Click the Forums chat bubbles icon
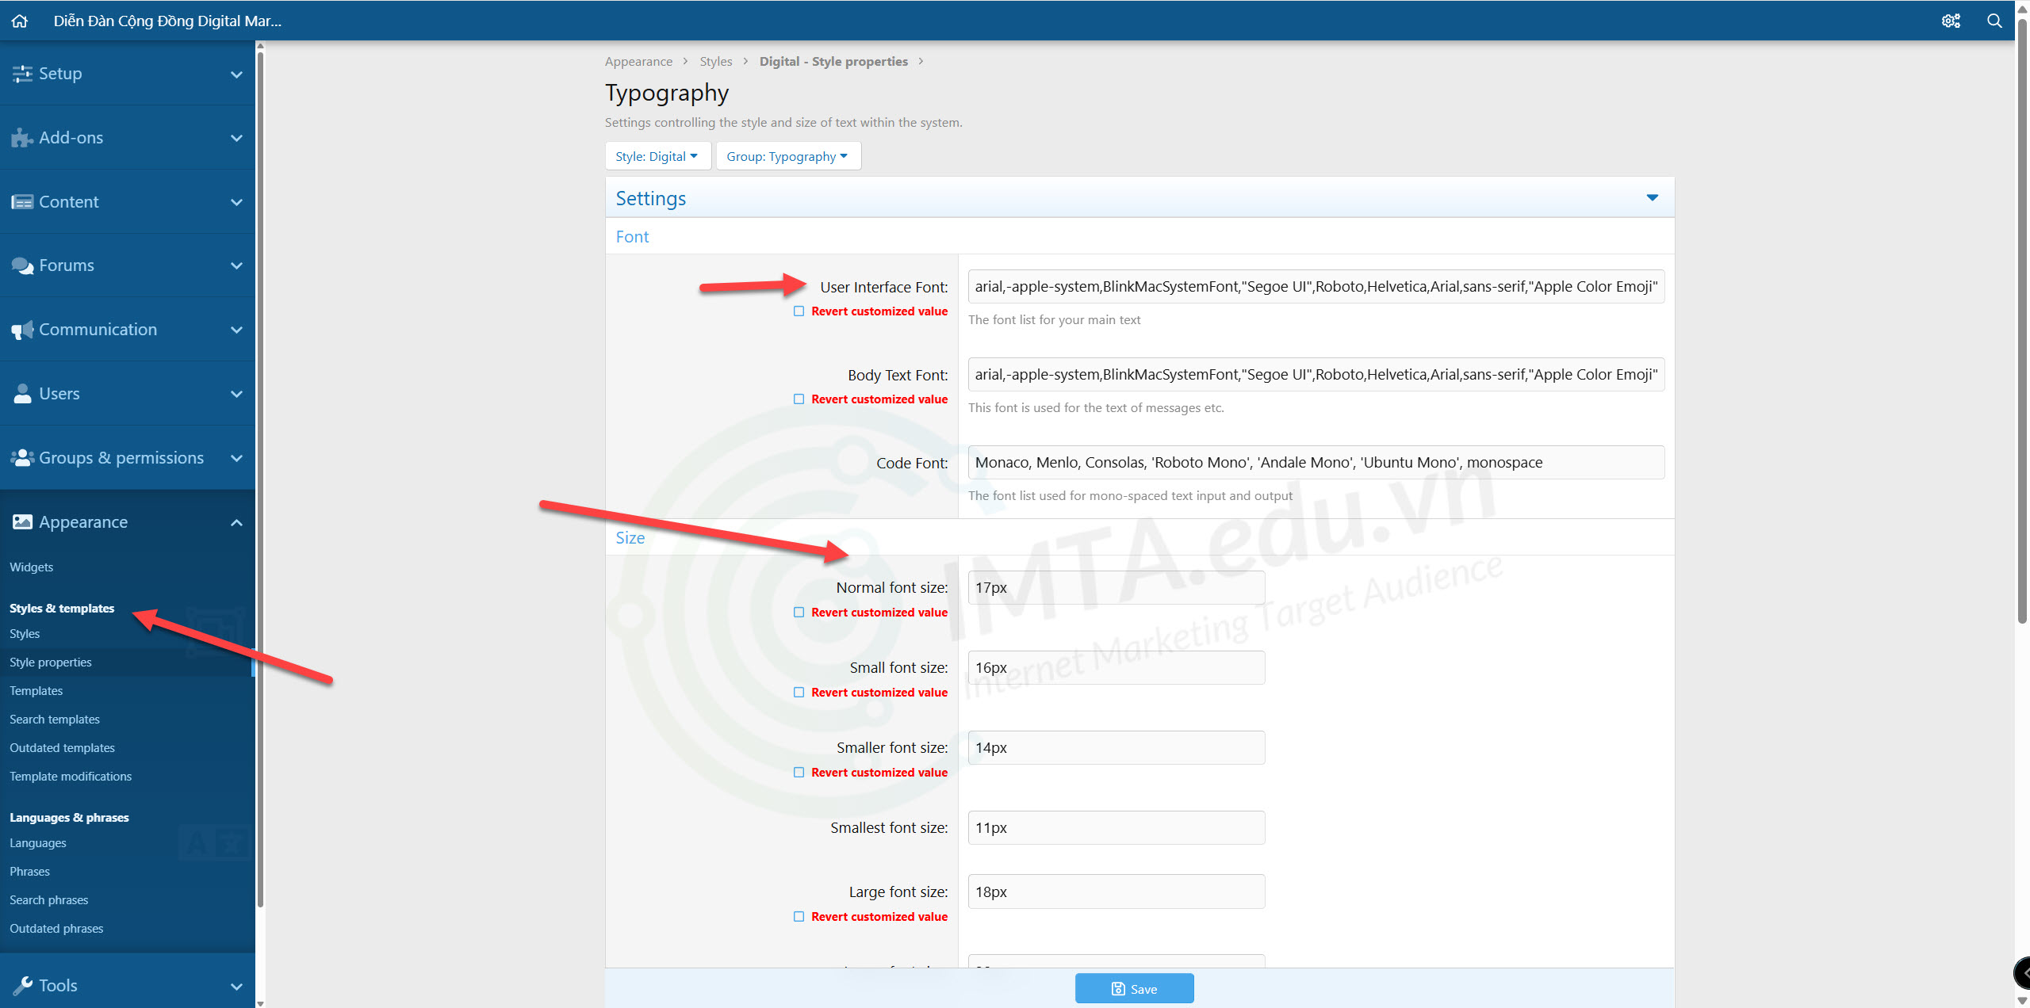2030x1008 pixels. click(22, 265)
